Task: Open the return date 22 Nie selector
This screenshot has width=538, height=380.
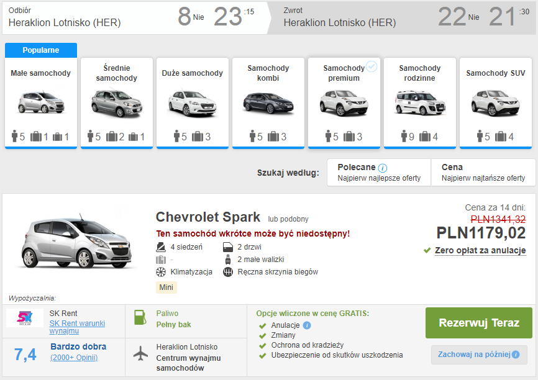Action: coord(458,17)
